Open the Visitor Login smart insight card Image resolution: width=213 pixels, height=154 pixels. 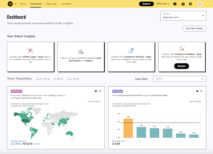click(x=30, y=57)
